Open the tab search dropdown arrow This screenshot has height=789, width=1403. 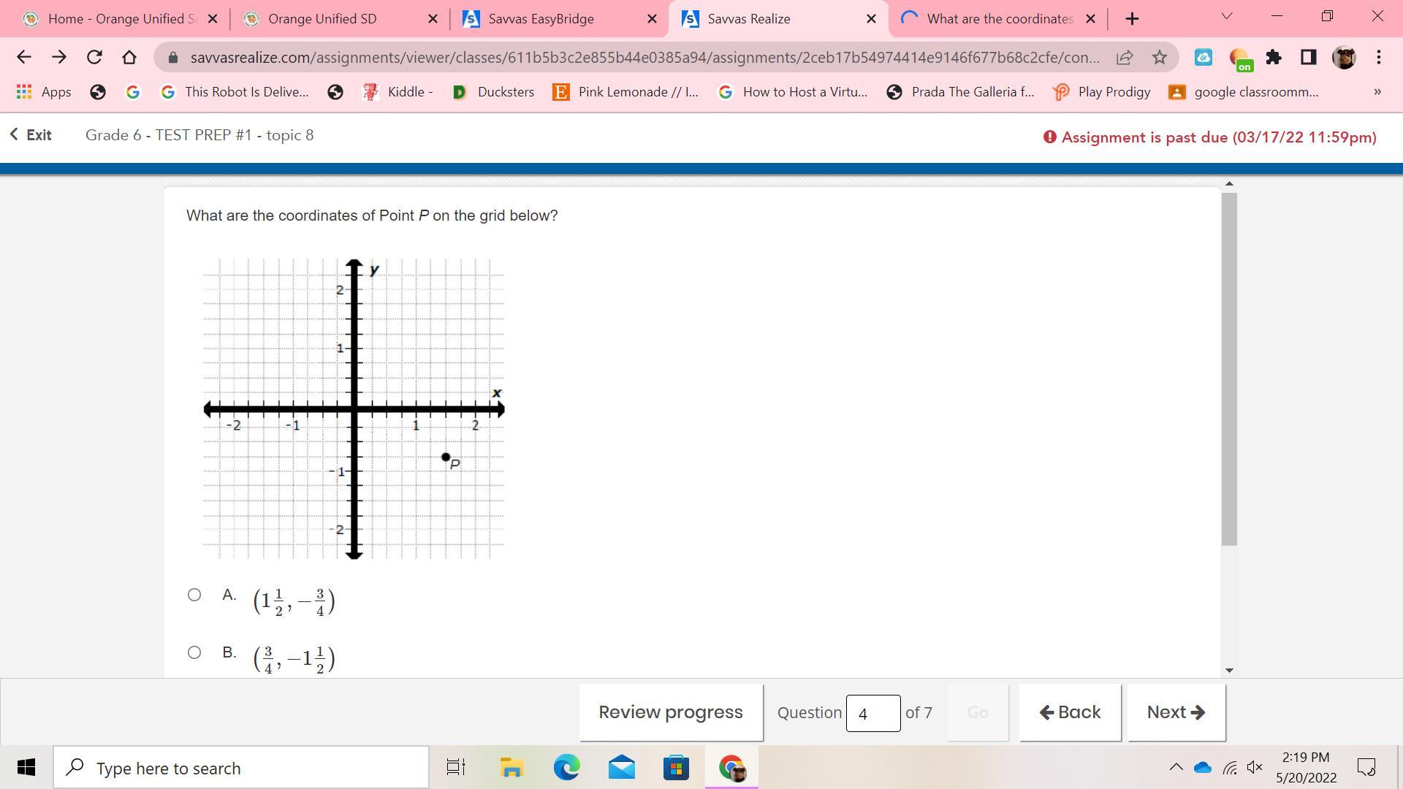(1227, 16)
